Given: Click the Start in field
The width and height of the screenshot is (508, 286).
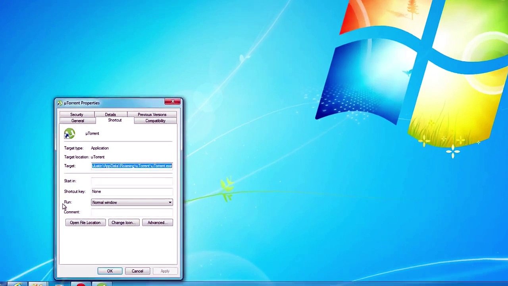Looking at the screenshot, I should pyautogui.click(x=132, y=181).
